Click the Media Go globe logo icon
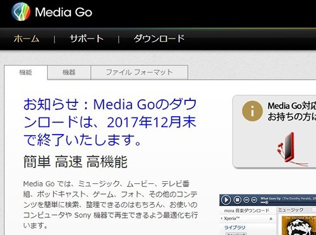This screenshot has height=235, width=316. tap(21, 11)
